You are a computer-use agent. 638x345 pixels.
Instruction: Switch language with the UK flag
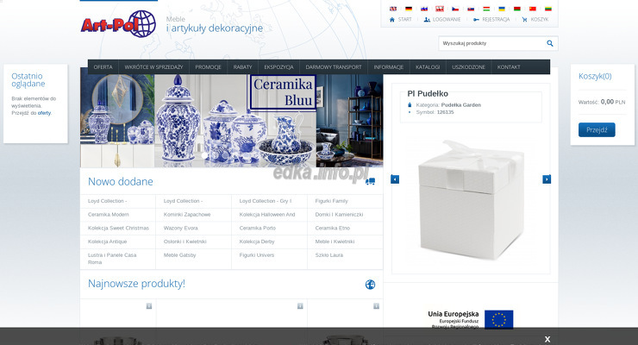point(393,8)
